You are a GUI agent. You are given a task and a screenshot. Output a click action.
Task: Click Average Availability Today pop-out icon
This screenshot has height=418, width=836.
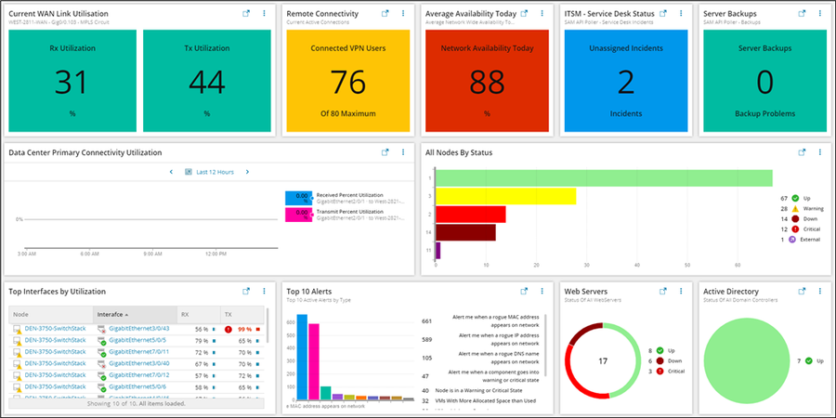click(524, 13)
